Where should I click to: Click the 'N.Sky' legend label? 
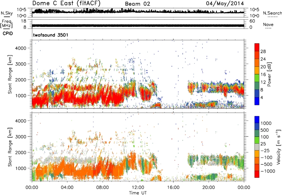7,13
